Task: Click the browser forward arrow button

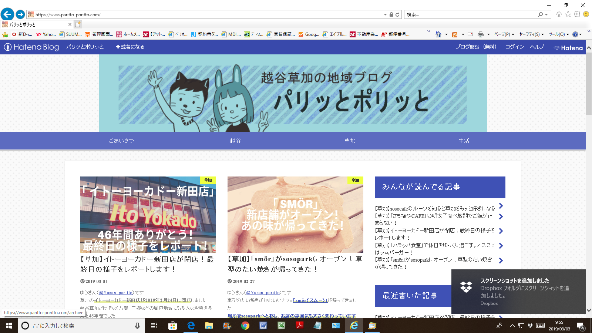Action: [x=20, y=14]
